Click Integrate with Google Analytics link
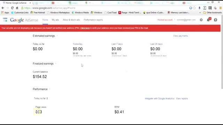This screenshot has width=223, height=125. (x=160, y=99)
